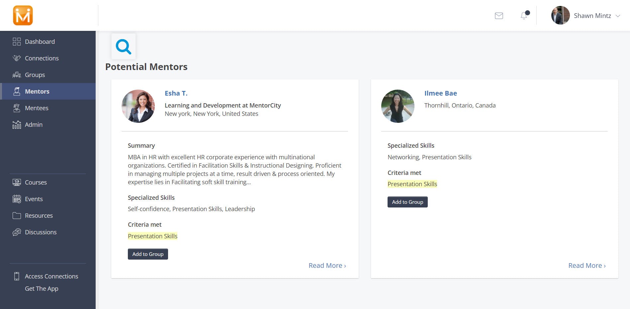Open Ilmee Bae's profile name link
This screenshot has width=630, height=309.
[440, 93]
